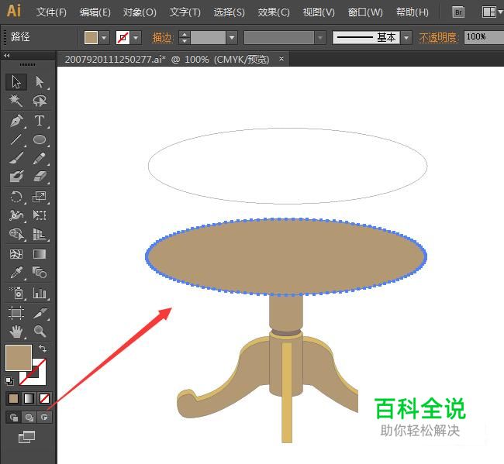Image resolution: width=504 pixels, height=464 pixels.
Task: Select the Type tool
Action: [40, 121]
